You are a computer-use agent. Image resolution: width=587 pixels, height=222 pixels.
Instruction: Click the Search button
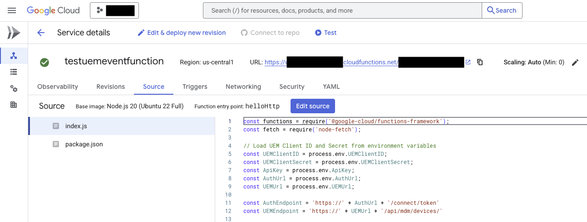coord(502,10)
